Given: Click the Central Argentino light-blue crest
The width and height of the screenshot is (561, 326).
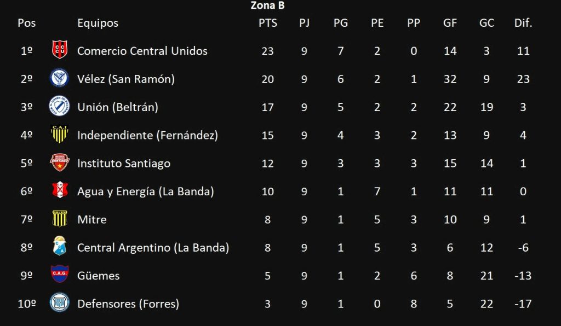Looking at the screenshot, I should [59, 246].
